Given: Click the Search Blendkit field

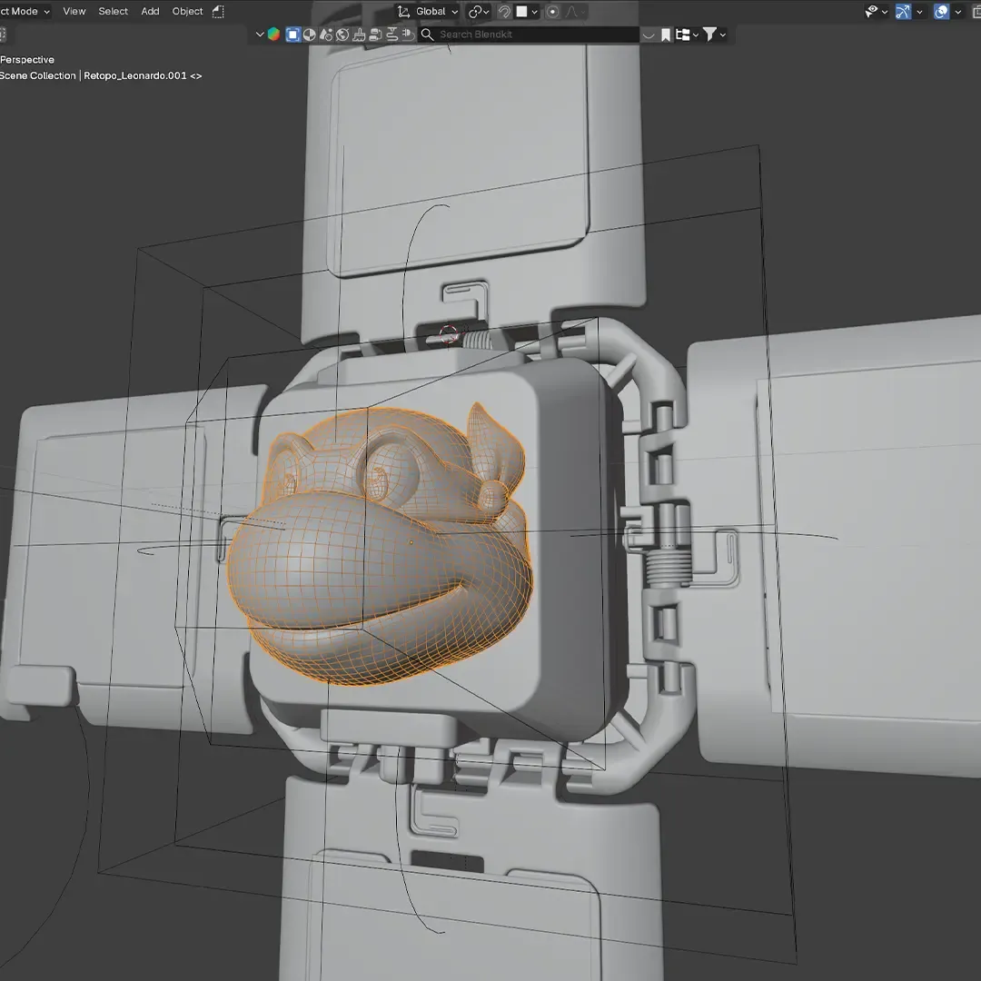Looking at the screenshot, I should tap(529, 35).
